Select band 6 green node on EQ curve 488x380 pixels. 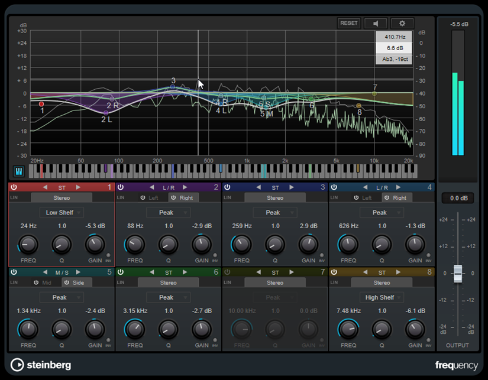pos(311,99)
